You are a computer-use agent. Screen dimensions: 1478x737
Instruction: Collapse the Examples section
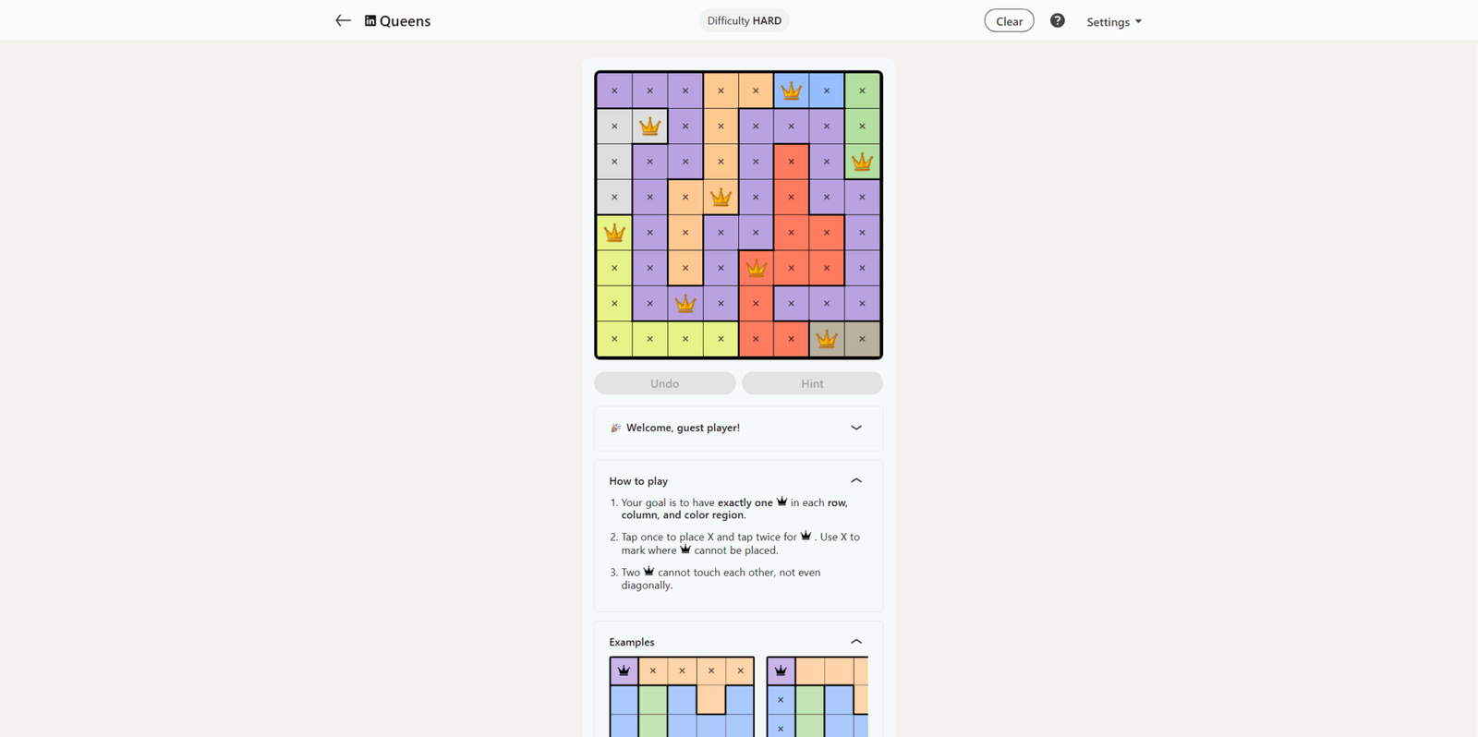[x=855, y=641]
